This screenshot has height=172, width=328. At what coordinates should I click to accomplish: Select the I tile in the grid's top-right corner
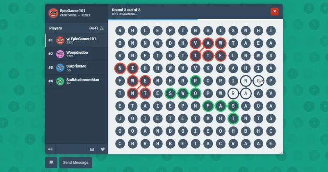[271, 31]
